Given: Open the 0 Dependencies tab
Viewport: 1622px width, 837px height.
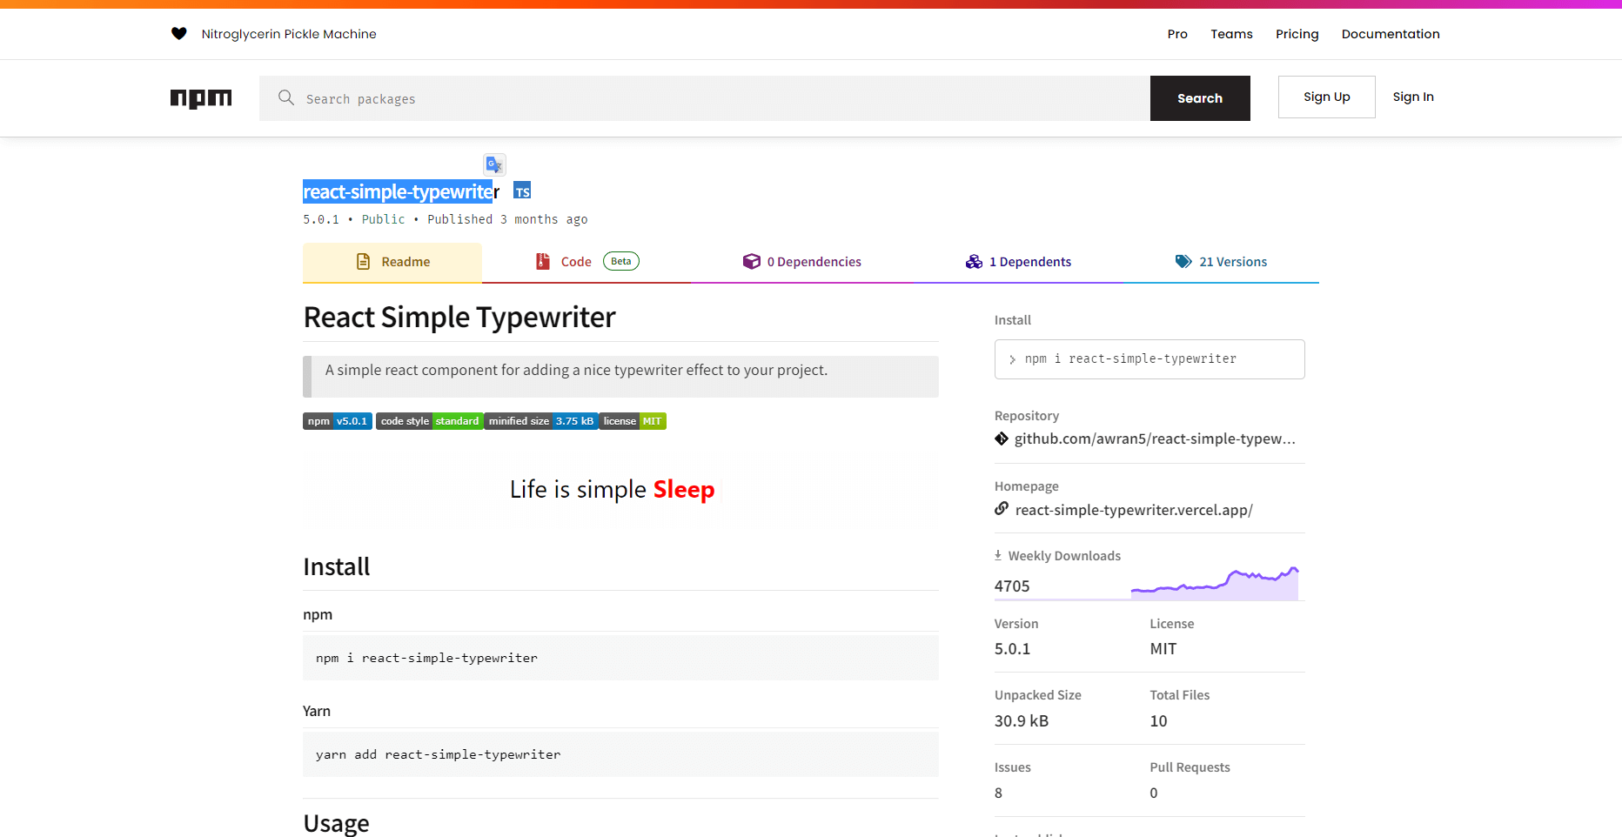Looking at the screenshot, I should pyautogui.click(x=801, y=262).
